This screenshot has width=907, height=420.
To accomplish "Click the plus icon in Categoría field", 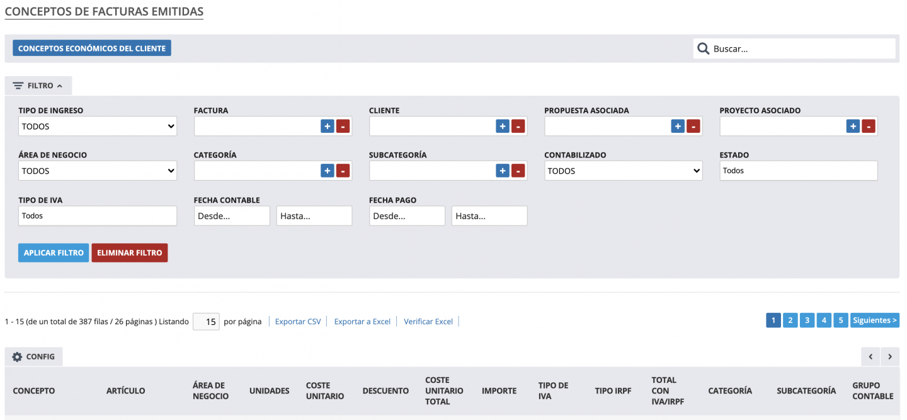I will click(327, 171).
